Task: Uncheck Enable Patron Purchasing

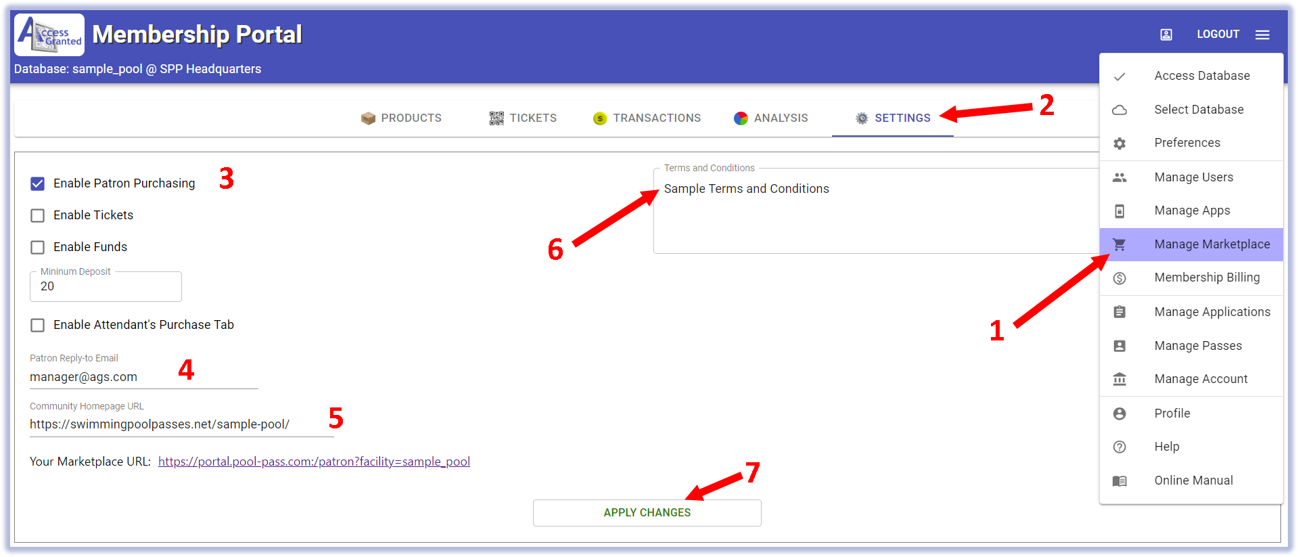Action: tap(38, 183)
